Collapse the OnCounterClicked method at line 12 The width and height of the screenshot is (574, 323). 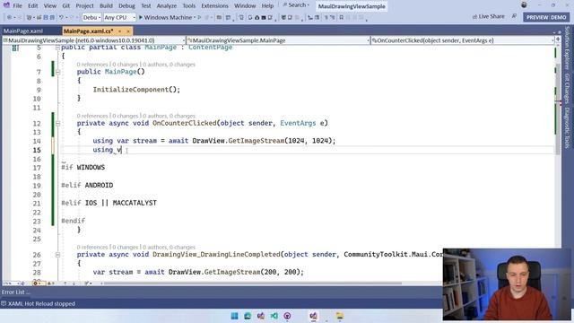coord(57,124)
